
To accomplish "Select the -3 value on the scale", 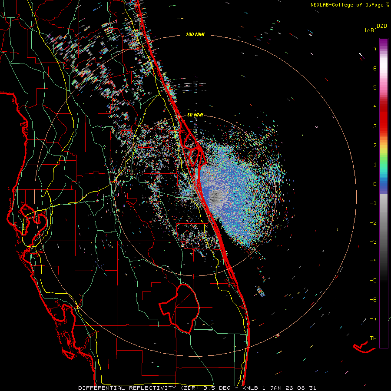I will pyautogui.click(x=373, y=242).
